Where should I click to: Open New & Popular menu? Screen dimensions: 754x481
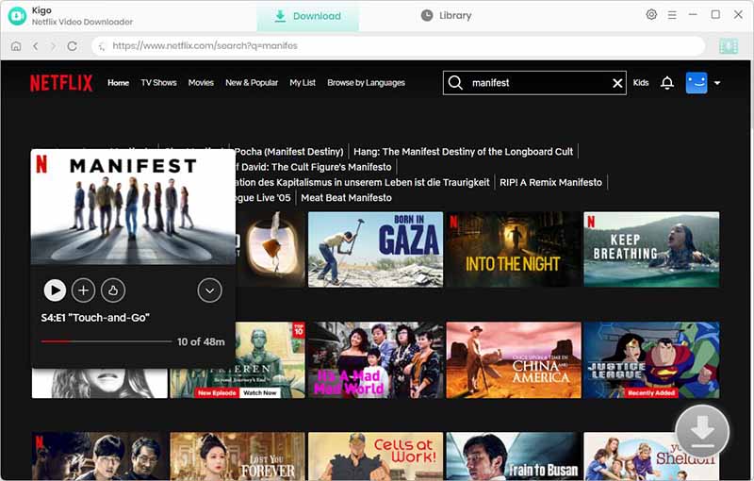click(252, 83)
